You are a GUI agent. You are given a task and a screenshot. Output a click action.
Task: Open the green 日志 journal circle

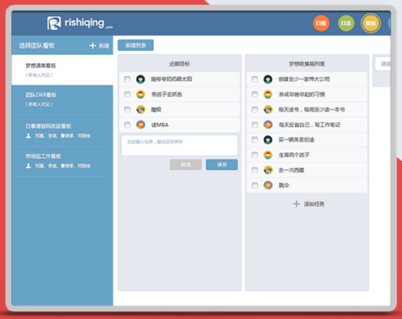(346, 23)
